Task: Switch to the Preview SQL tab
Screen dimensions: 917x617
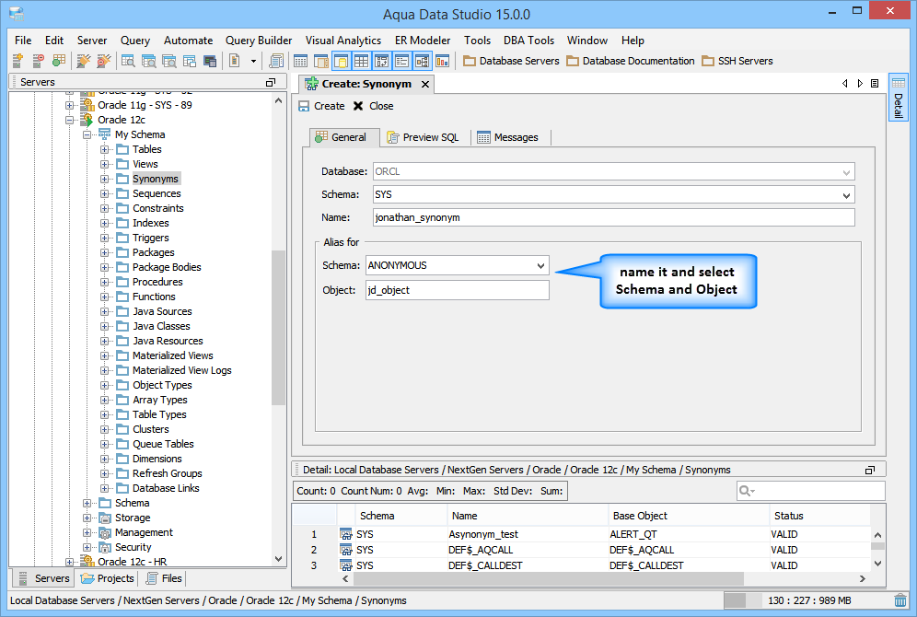Action: 423,137
